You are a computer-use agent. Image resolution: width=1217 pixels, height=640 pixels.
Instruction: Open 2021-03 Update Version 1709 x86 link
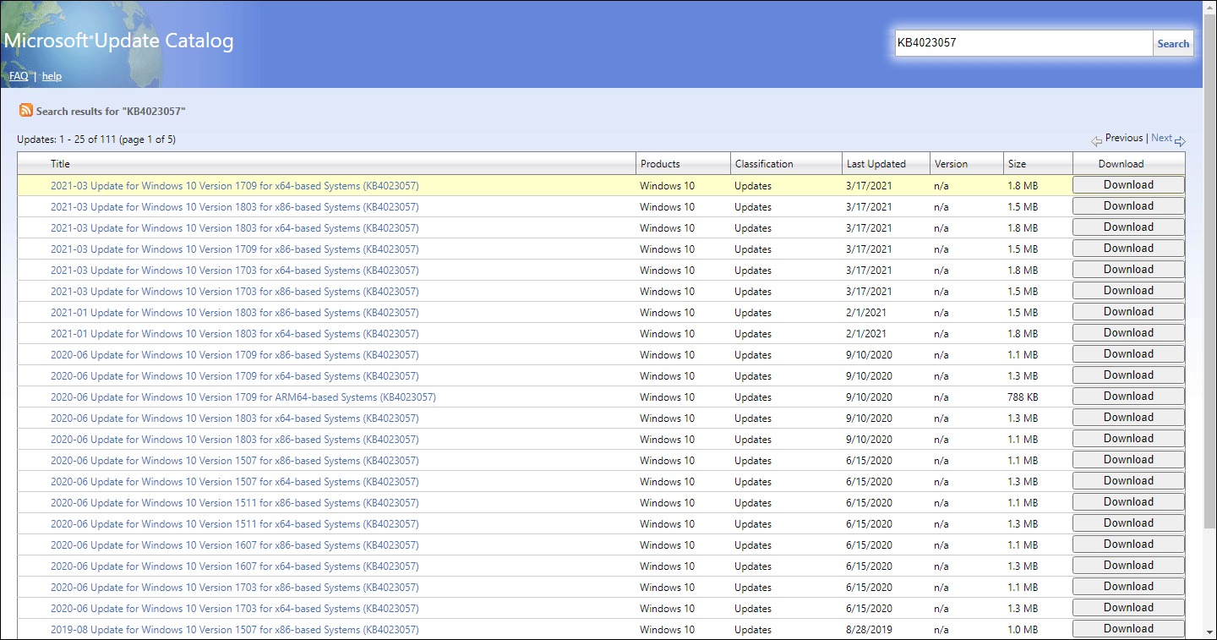pos(234,249)
